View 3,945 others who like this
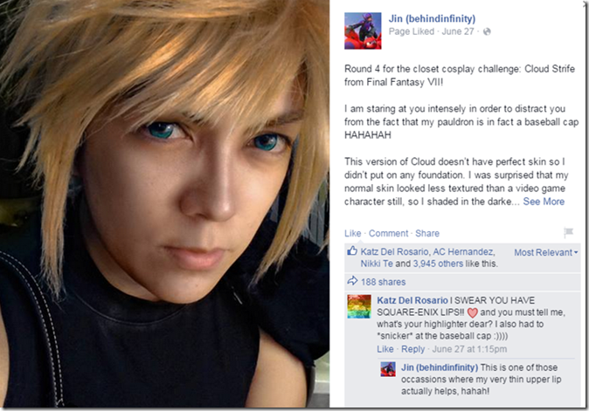Viewport: 589px width, 411px height. [x=438, y=264]
